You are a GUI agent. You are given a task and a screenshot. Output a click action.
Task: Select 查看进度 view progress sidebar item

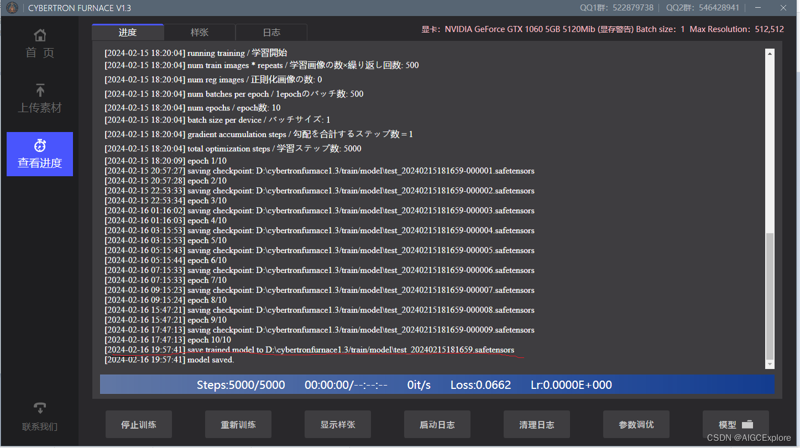(x=40, y=154)
